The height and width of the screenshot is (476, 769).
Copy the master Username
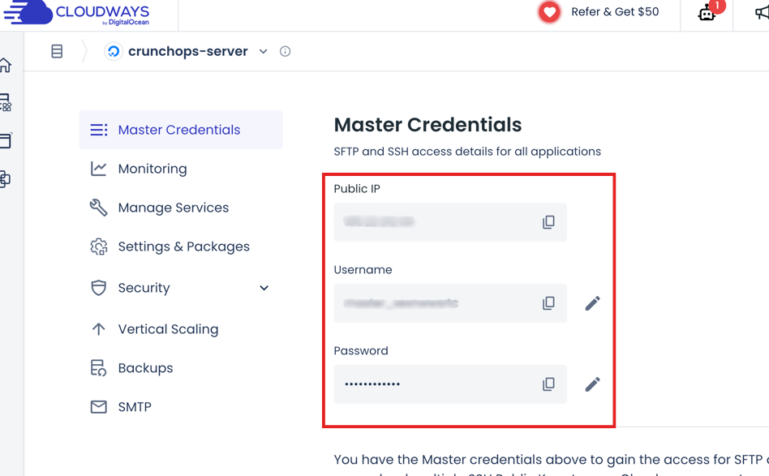[x=549, y=303]
